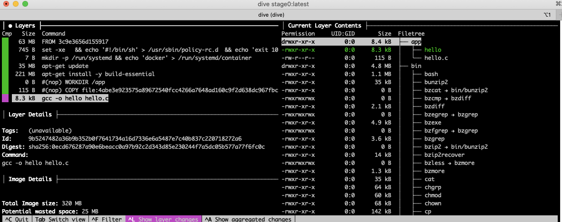The width and height of the screenshot is (562, 222).
Task: Click the green zoom window button
Action: click(x=25, y=4)
